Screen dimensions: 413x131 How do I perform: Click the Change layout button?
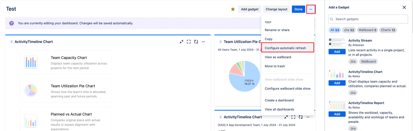[276, 9]
